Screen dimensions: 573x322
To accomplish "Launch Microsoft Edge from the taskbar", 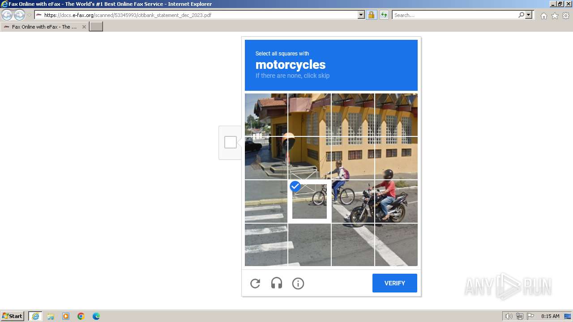I will [x=96, y=316].
